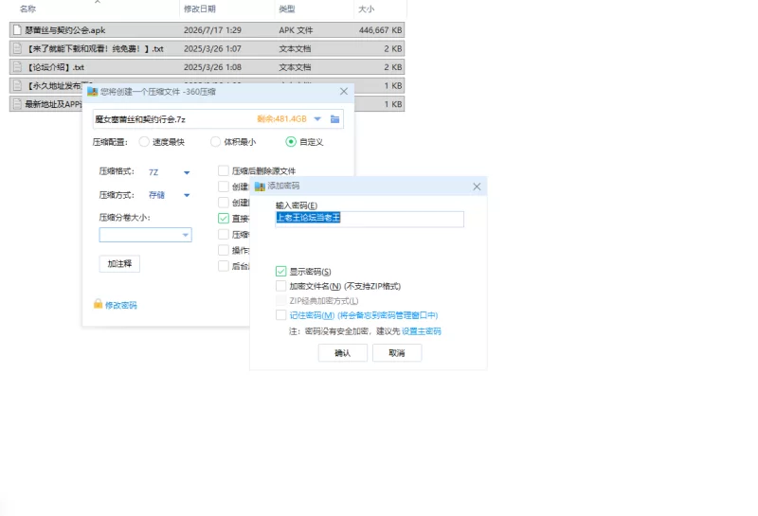The width and height of the screenshot is (758, 516).
Task: Toggle the 后台 checkbox in the compression dialog
Action: [x=224, y=266]
